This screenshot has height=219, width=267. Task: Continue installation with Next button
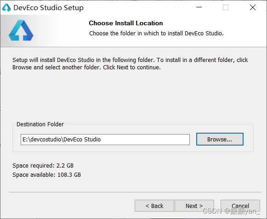194,206
